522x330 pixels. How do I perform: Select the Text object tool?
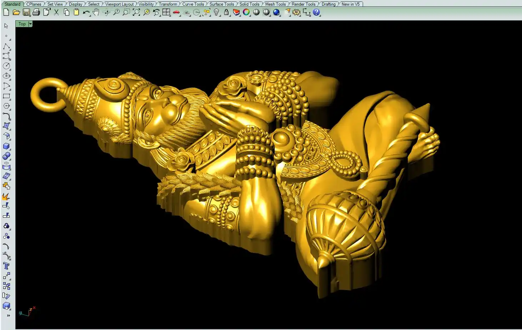6,266
